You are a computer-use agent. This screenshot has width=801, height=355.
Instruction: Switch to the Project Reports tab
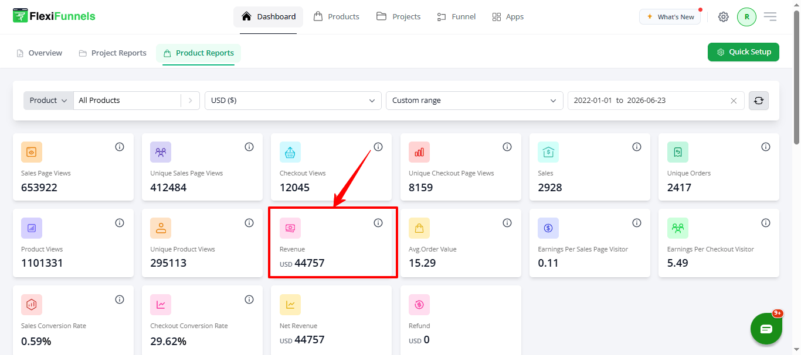coord(113,53)
